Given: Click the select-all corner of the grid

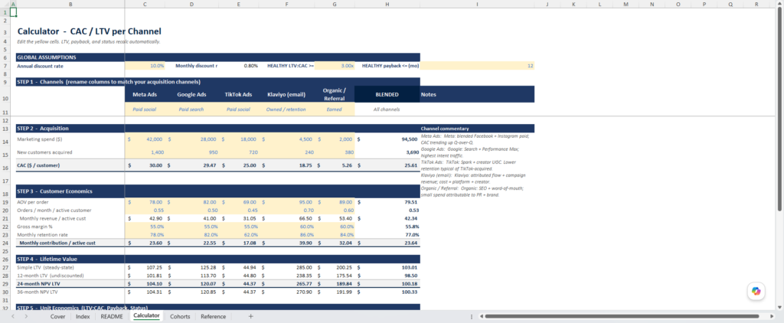Looking at the screenshot, I should [5, 4].
